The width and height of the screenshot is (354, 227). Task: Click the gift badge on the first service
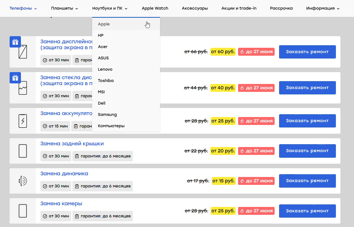[x=15, y=42]
